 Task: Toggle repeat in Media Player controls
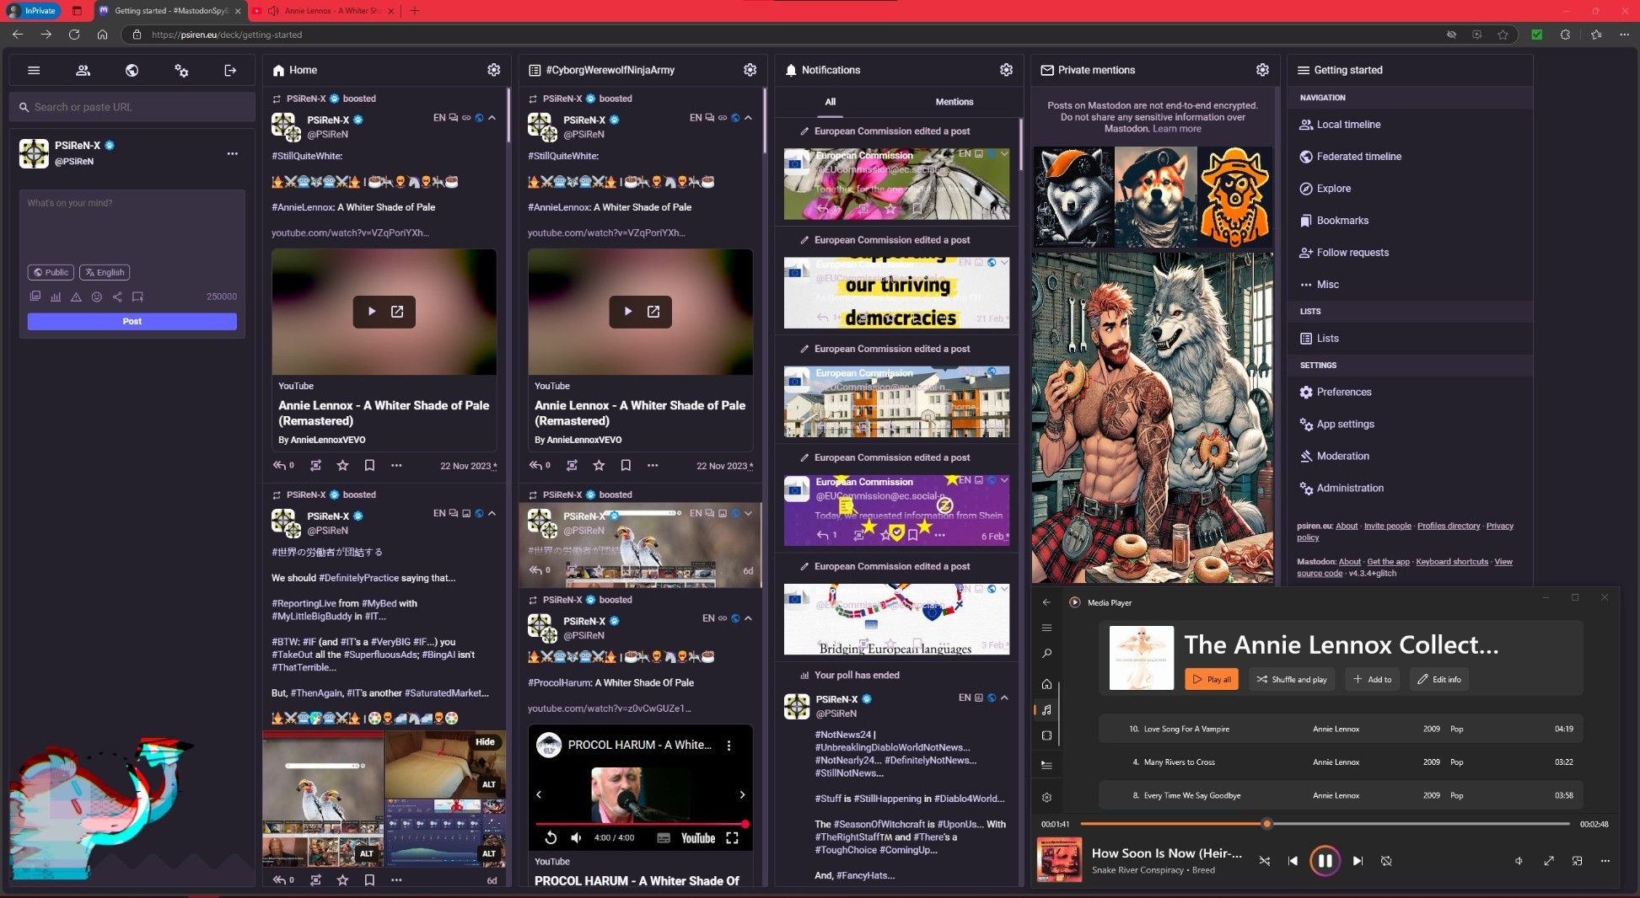(x=1386, y=861)
